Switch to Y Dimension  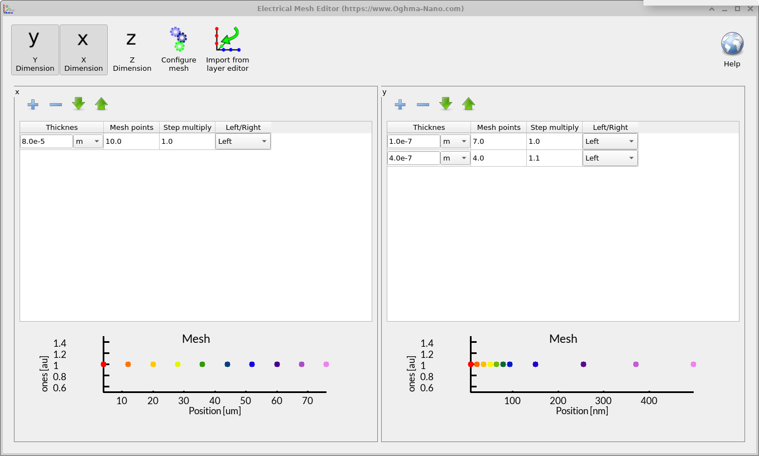point(35,50)
